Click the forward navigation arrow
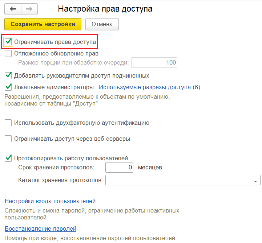262x243 pixels. pos(29,9)
